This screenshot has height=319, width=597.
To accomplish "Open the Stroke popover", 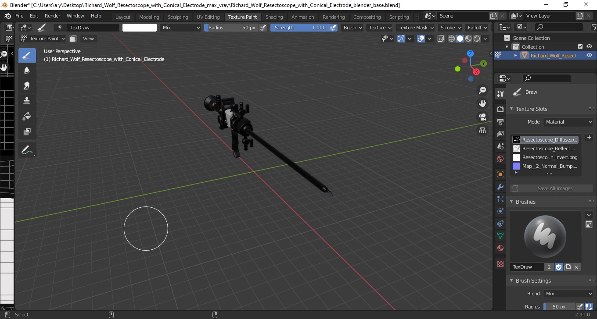I will coord(450,28).
